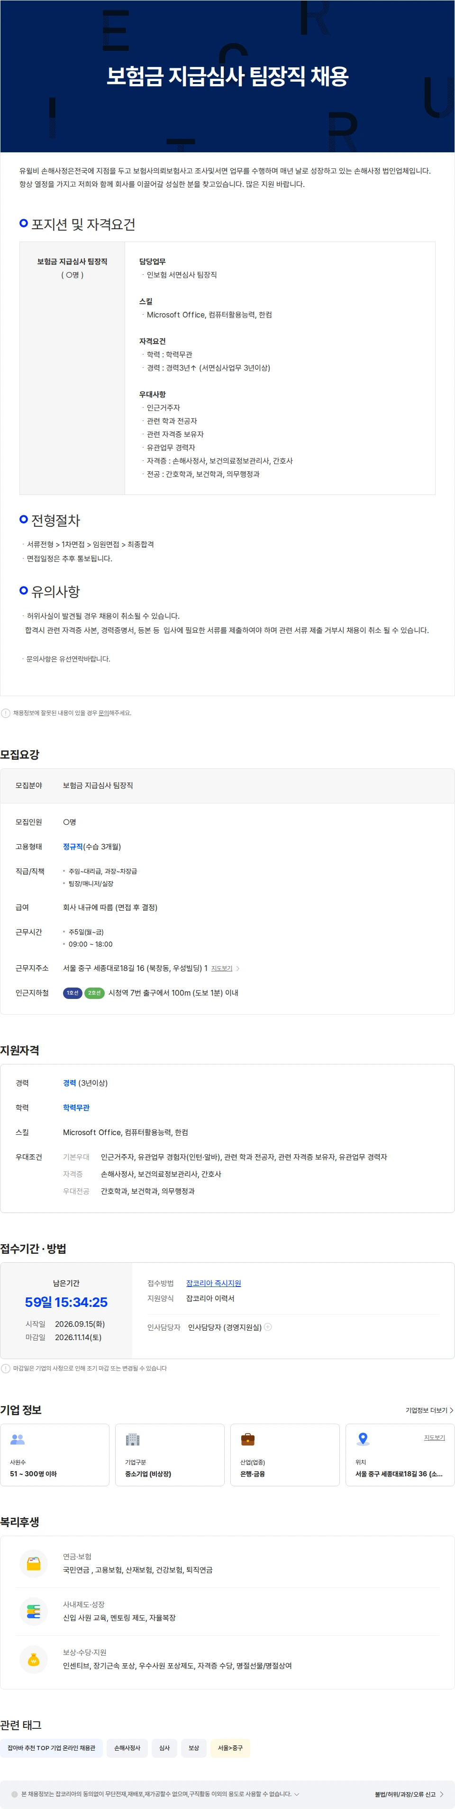Viewport: 455px width, 1809px height.
Task: Click the subway line 1호선 badge
Action: click(72, 992)
